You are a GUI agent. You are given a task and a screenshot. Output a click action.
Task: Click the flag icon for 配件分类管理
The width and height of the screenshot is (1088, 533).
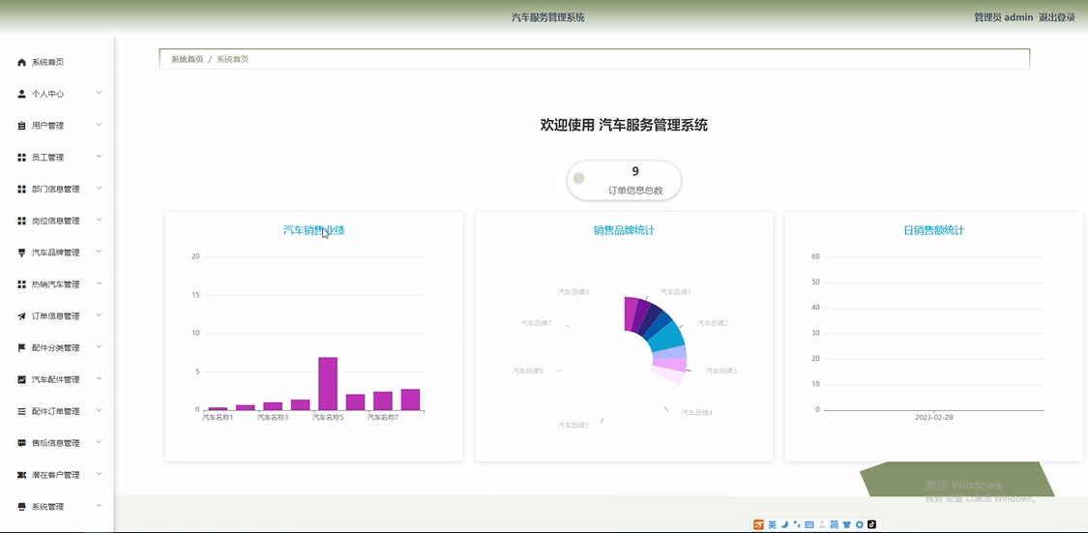21,347
